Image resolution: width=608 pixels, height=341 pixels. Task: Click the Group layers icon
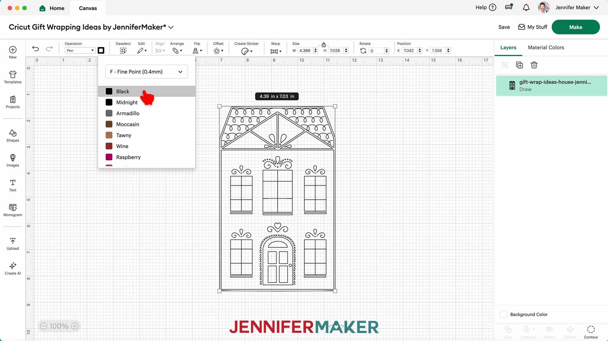click(505, 65)
